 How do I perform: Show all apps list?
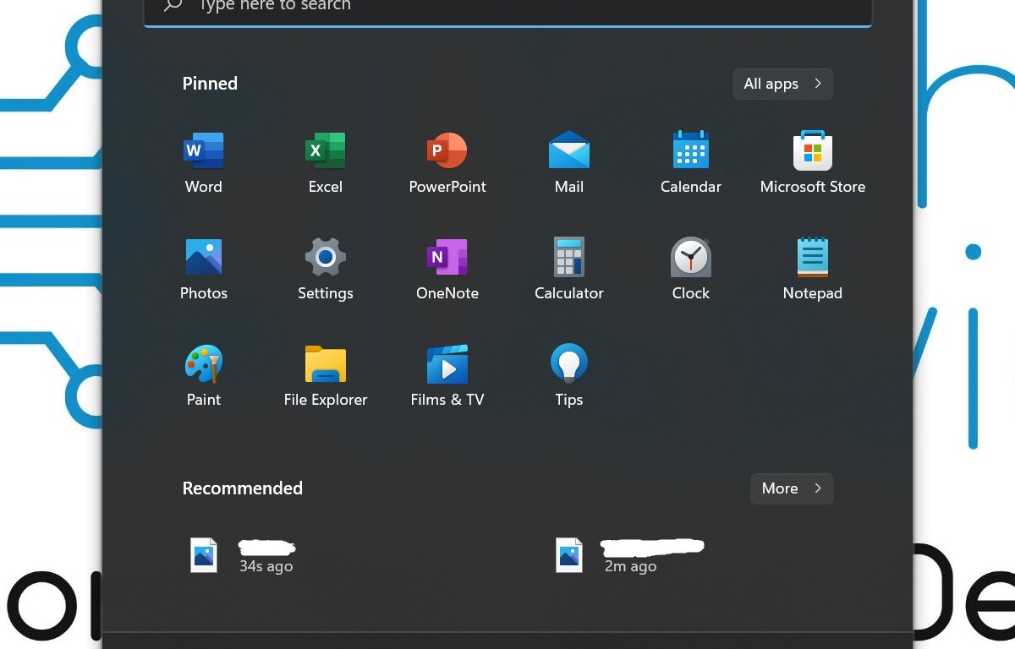(x=782, y=84)
